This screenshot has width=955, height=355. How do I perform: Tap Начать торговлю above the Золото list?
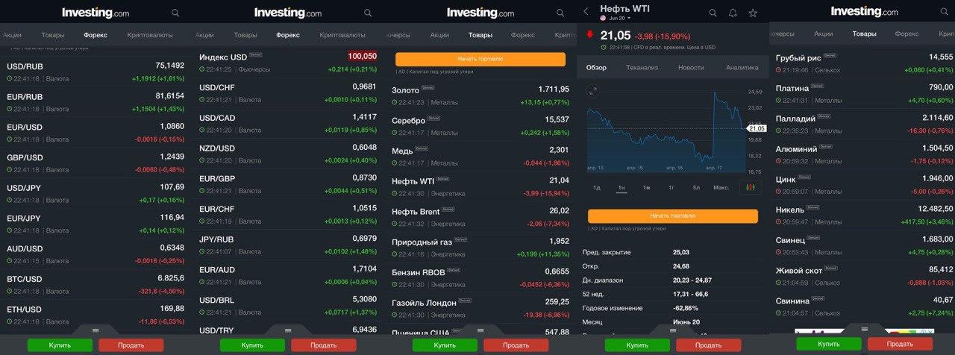point(480,59)
